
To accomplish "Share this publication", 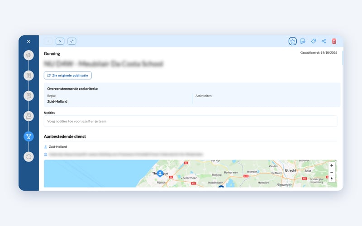I will pos(324,41).
